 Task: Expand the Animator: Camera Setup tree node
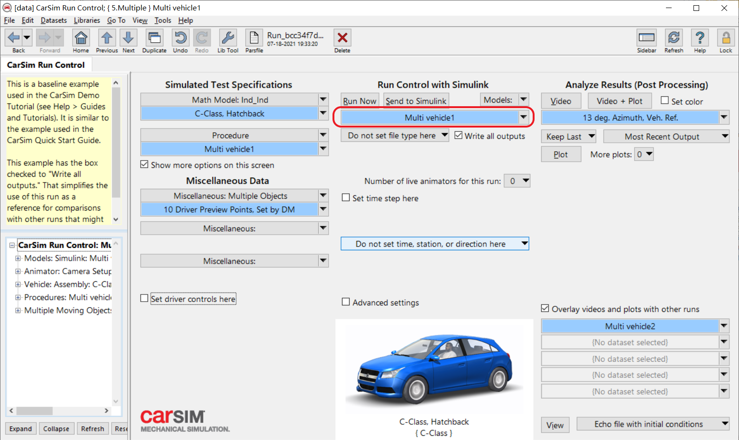tap(18, 271)
